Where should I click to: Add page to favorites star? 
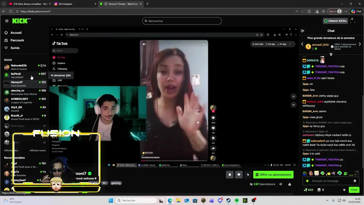302,11
